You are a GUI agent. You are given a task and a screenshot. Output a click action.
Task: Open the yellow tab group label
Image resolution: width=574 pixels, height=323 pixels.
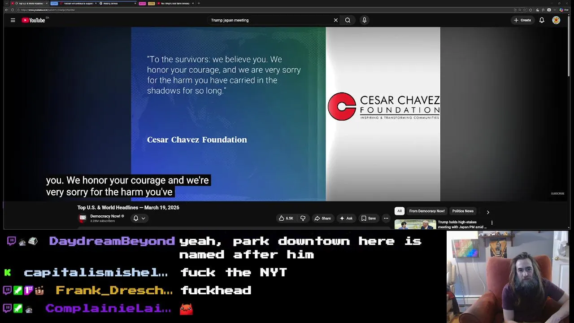click(x=151, y=4)
